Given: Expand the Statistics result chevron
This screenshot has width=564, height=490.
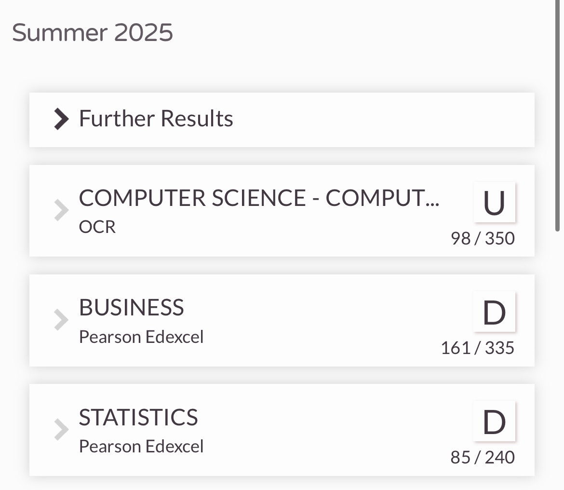Looking at the screenshot, I should coord(62,429).
